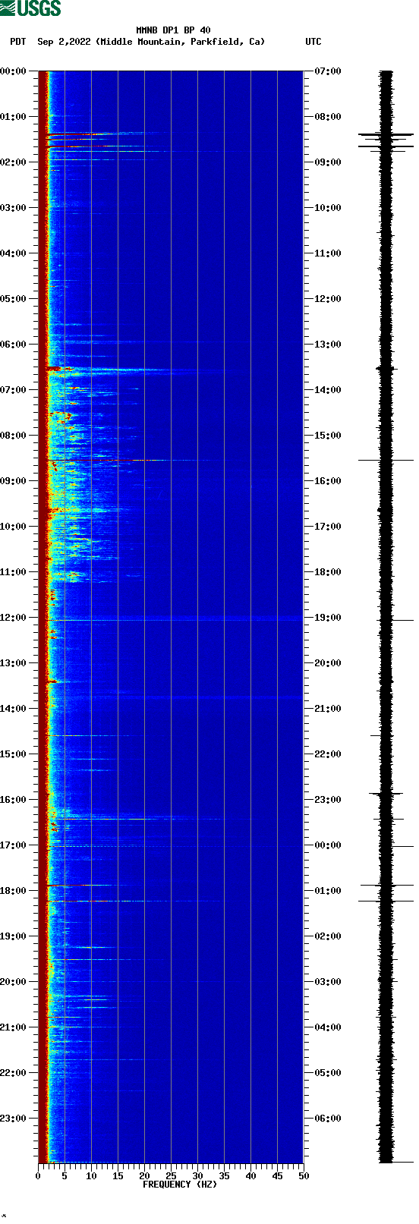Click the 35 Hz frequency tick label
The width and height of the screenshot is (419, 1224).
[x=224, y=1176]
